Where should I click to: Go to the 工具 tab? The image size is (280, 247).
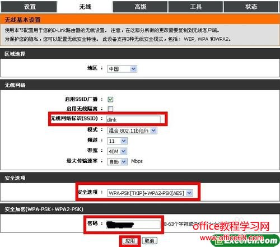195,7
